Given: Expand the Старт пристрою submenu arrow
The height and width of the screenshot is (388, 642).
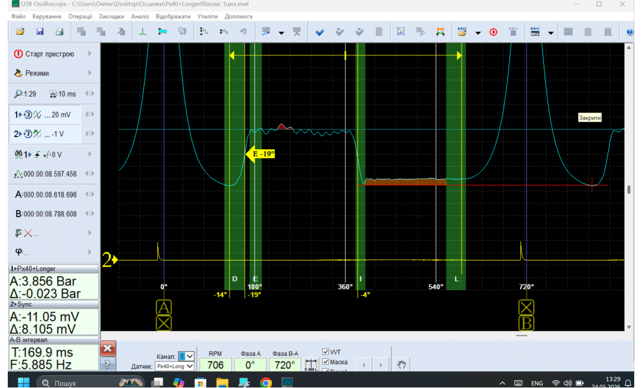Looking at the screenshot, I should click(x=89, y=54).
